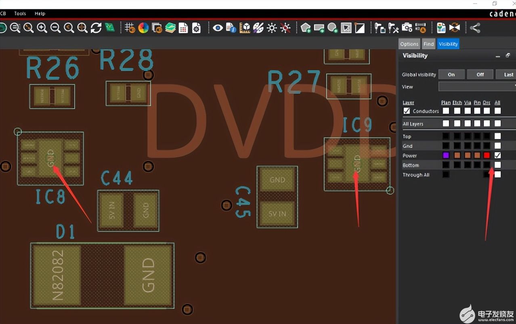The image size is (516, 324).
Task: Click the R27 reference designator text
Action: 294,82
